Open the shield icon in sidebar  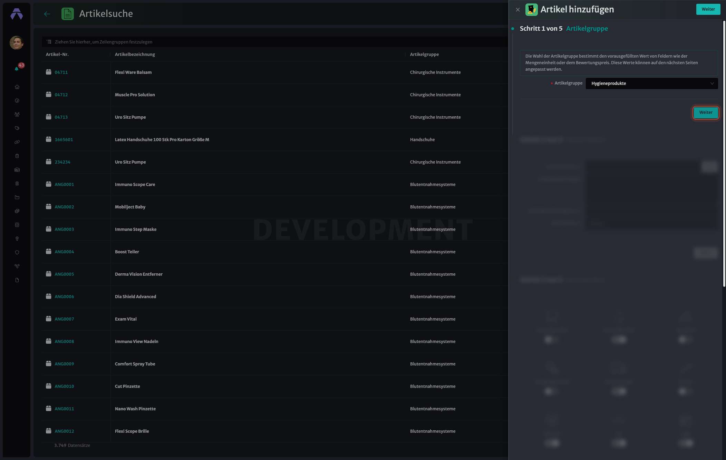point(17,253)
